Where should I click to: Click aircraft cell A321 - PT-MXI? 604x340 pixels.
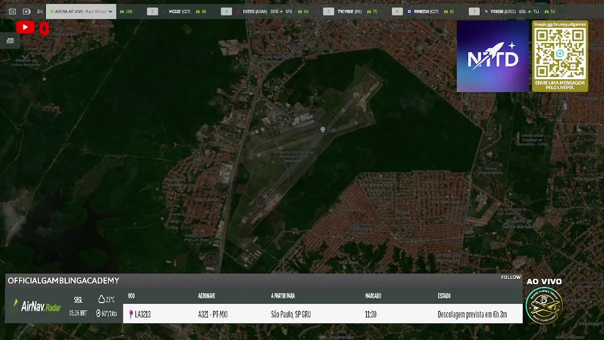[213, 314]
